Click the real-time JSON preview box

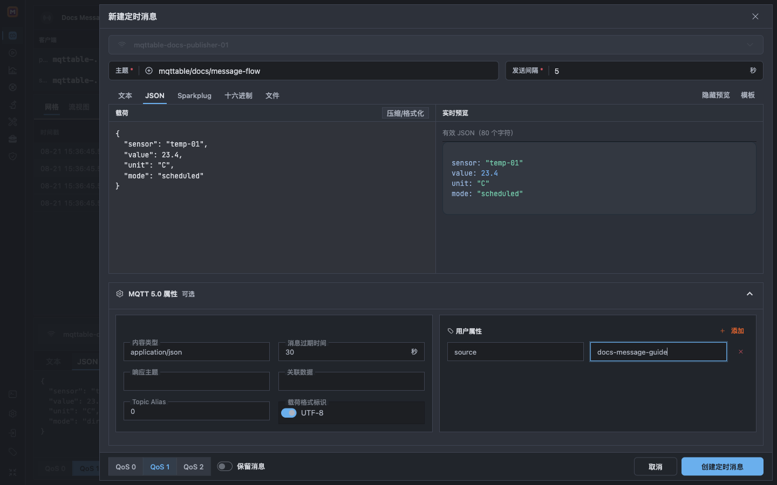pos(599,178)
